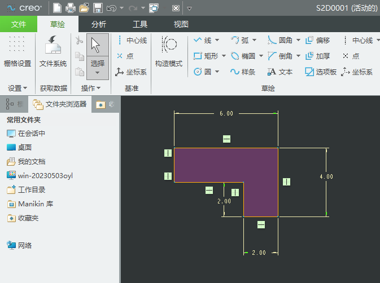This screenshot has height=283, width=380.
Task: Select the 圆角 fillet tool
Action: [x=280, y=40]
